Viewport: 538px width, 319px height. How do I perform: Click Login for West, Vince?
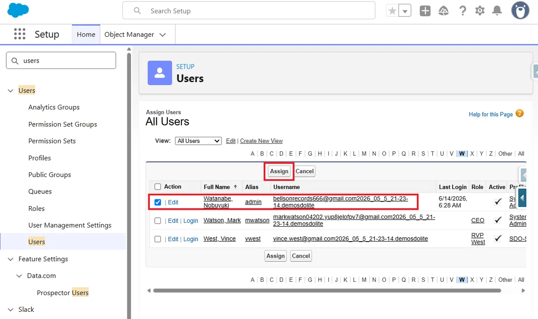click(x=191, y=239)
